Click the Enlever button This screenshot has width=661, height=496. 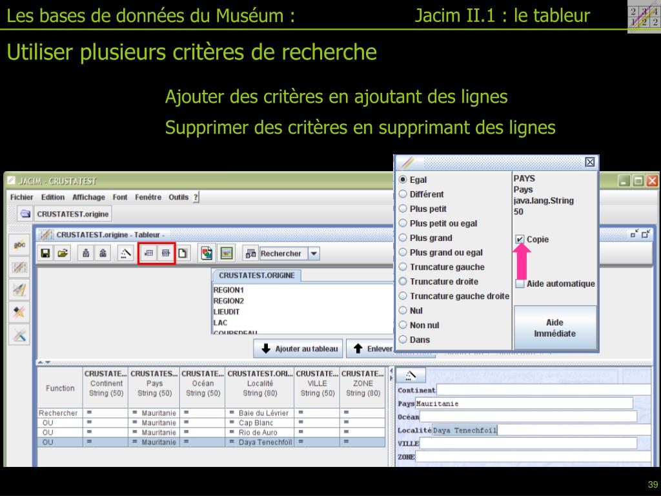click(x=370, y=349)
